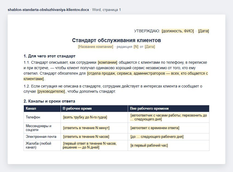This screenshot has width=233, height=172.
Task: Click the title Стандарт обслуживания клиентов
Action: (116, 40)
